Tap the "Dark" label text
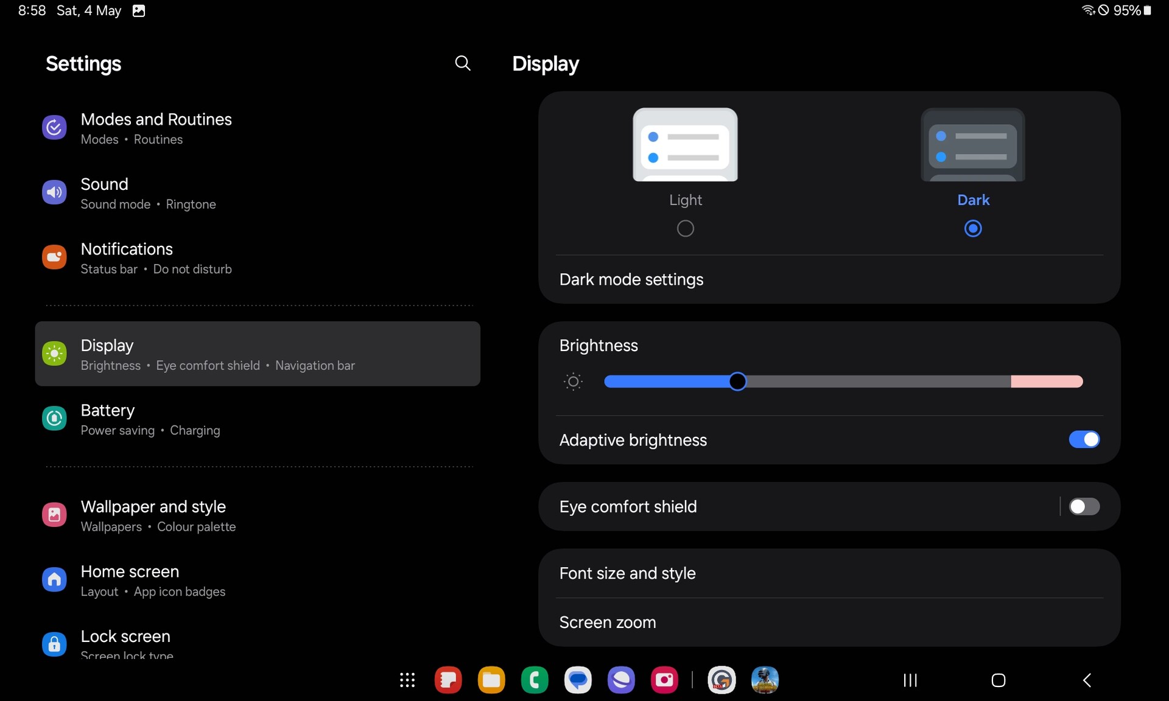Image resolution: width=1169 pixels, height=701 pixels. tap(973, 200)
